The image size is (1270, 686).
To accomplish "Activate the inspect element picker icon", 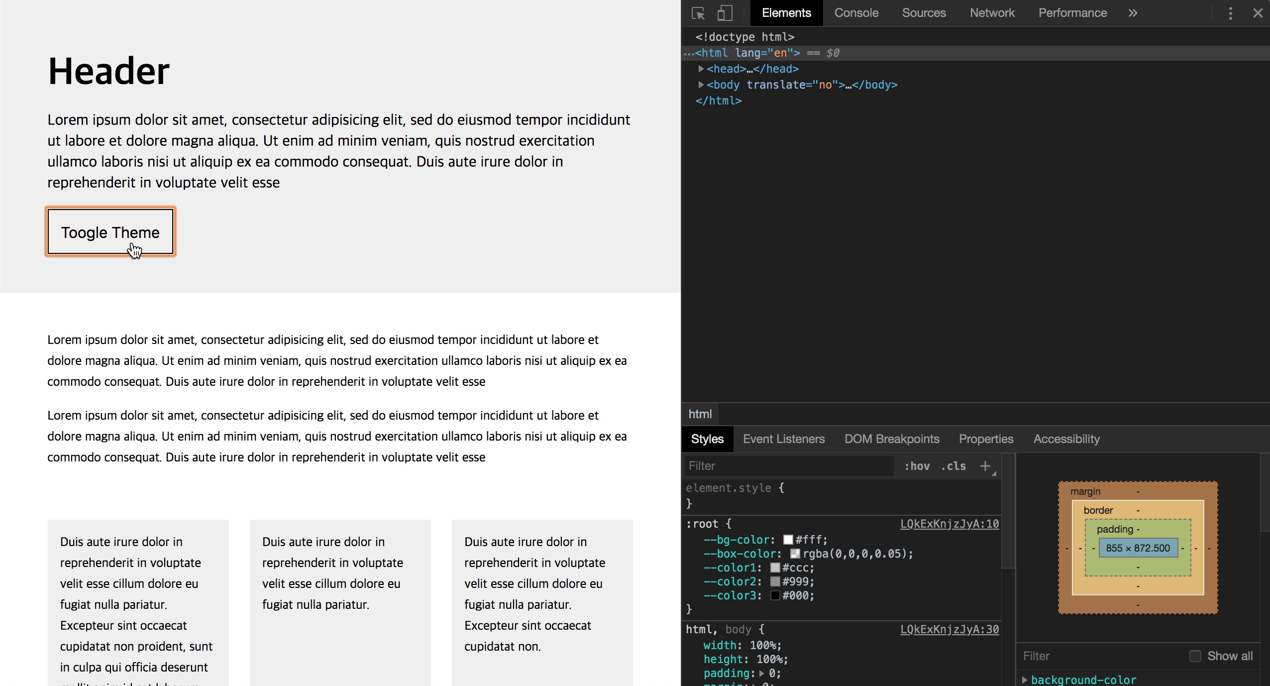I will [698, 13].
